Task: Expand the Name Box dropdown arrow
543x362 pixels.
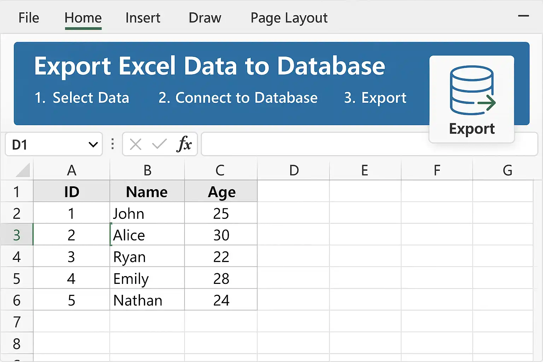Action: [x=93, y=144]
